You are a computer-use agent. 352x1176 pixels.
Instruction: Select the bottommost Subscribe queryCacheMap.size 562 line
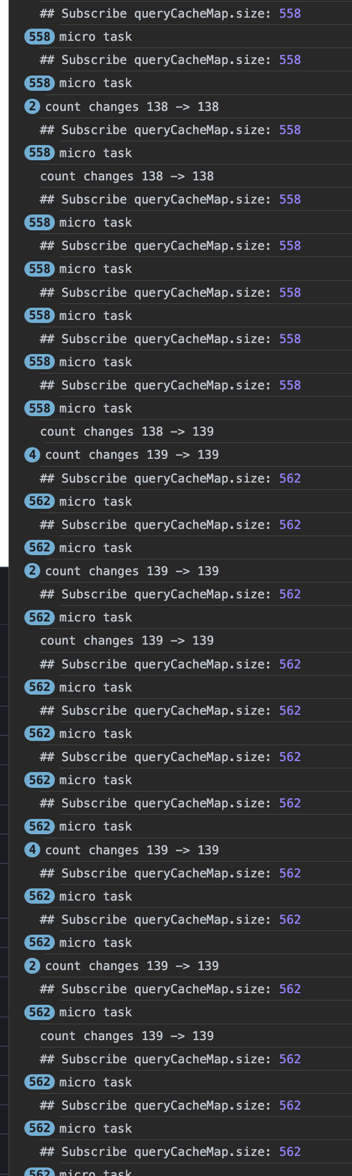(x=171, y=1152)
